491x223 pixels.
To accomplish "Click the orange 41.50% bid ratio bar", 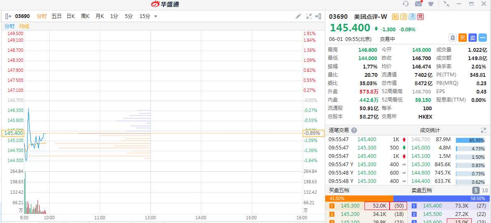I will [x=359, y=198].
